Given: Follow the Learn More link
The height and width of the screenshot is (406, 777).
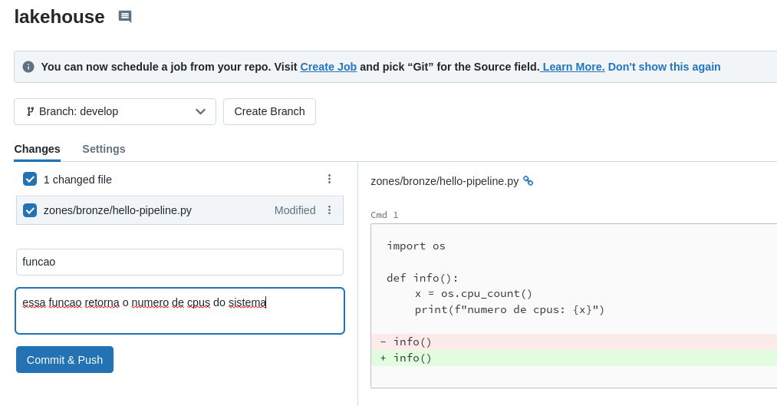Looking at the screenshot, I should tap(573, 67).
